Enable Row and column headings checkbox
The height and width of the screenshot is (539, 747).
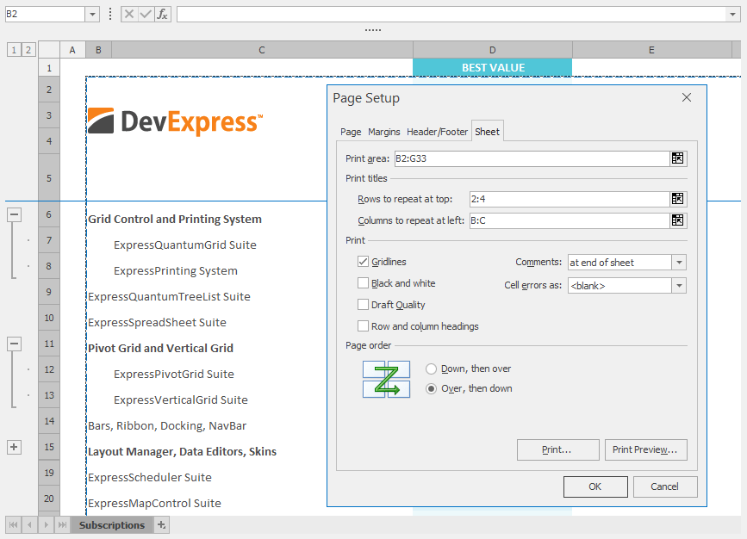pyautogui.click(x=363, y=326)
